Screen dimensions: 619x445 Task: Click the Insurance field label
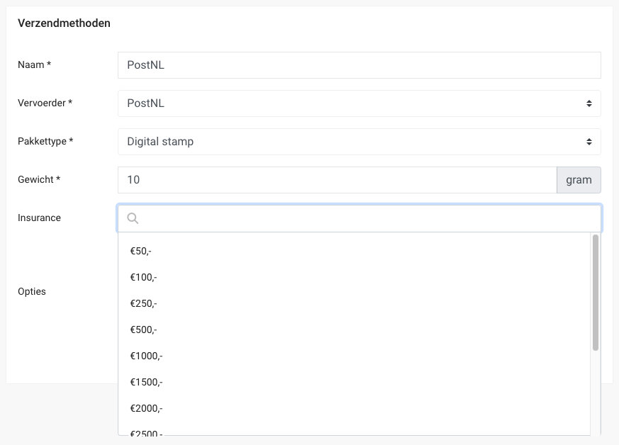(39, 218)
